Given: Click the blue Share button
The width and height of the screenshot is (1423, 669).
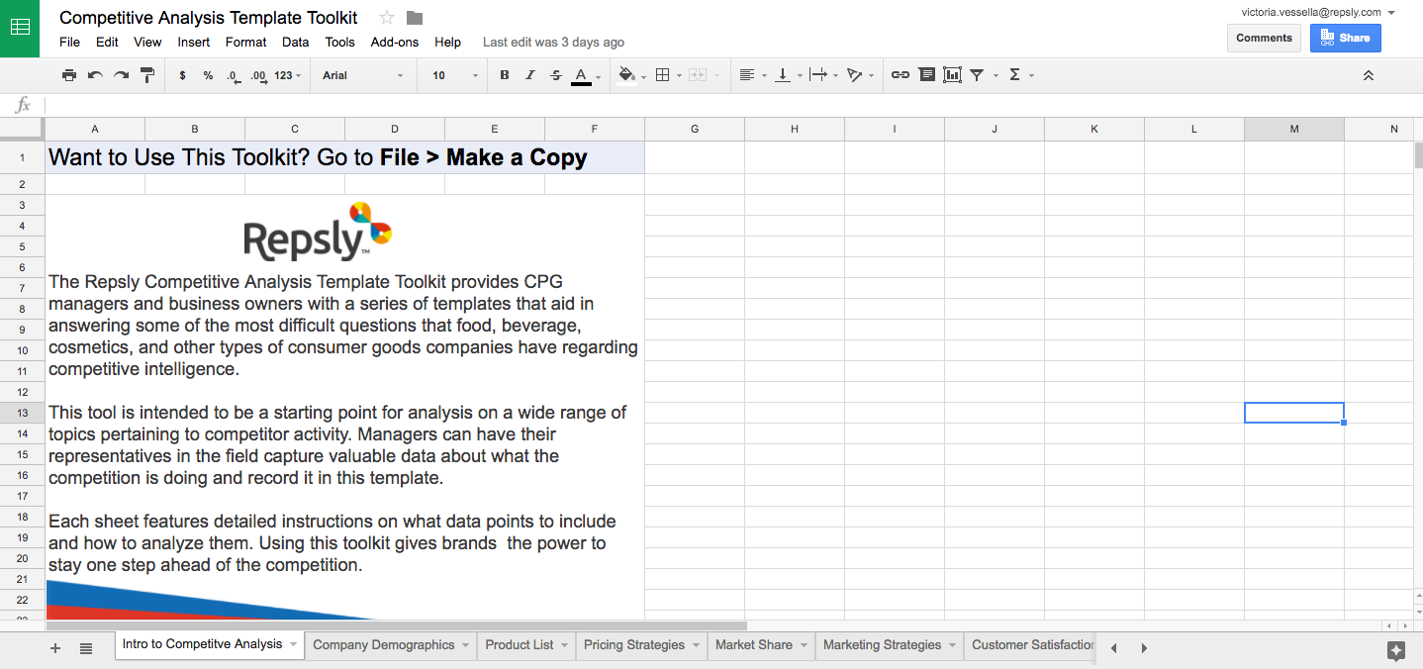Looking at the screenshot, I should [1345, 38].
